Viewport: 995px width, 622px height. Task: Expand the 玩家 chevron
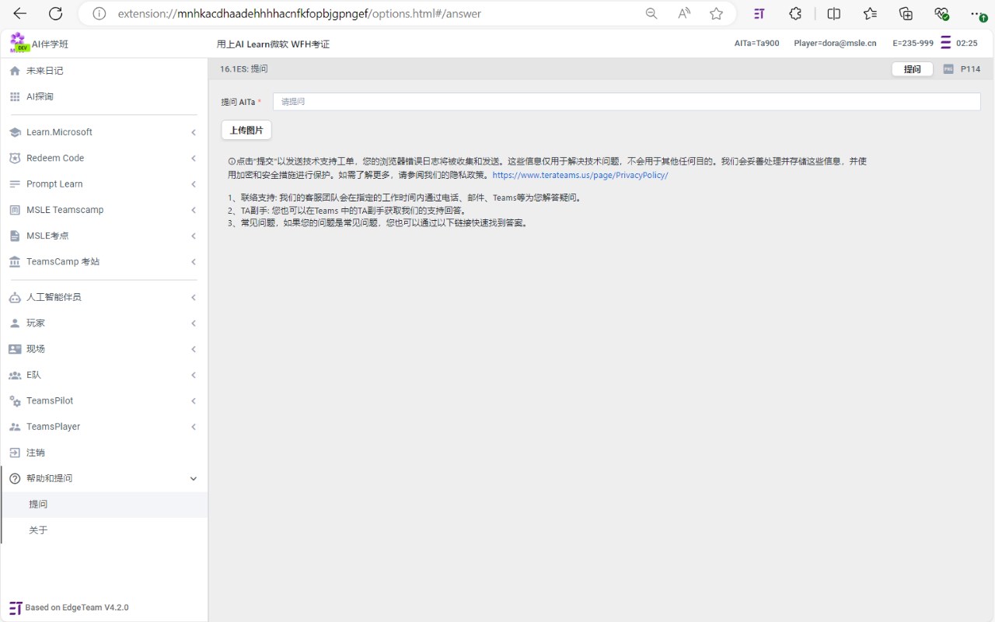(x=194, y=323)
